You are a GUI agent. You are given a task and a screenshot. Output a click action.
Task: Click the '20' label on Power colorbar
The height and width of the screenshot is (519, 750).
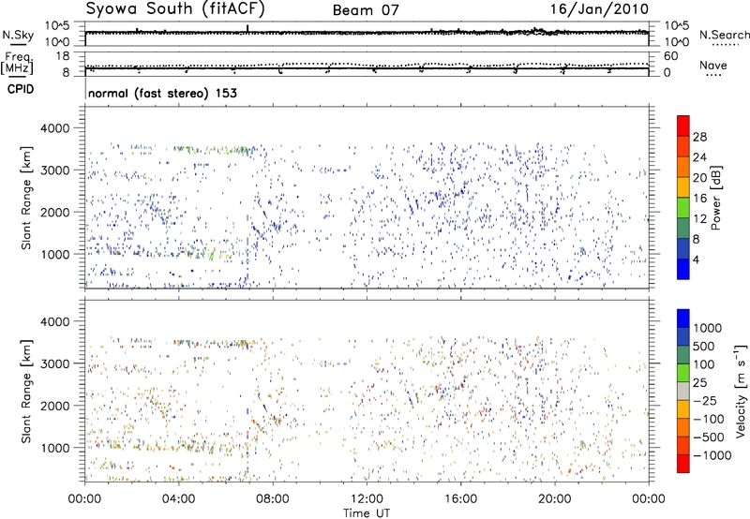(699, 178)
